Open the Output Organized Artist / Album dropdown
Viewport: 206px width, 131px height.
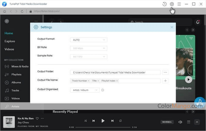tap(85, 90)
